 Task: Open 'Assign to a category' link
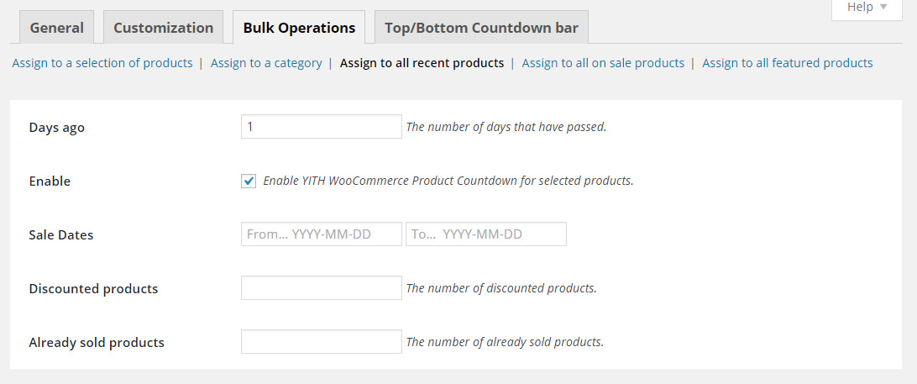[266, 63]
